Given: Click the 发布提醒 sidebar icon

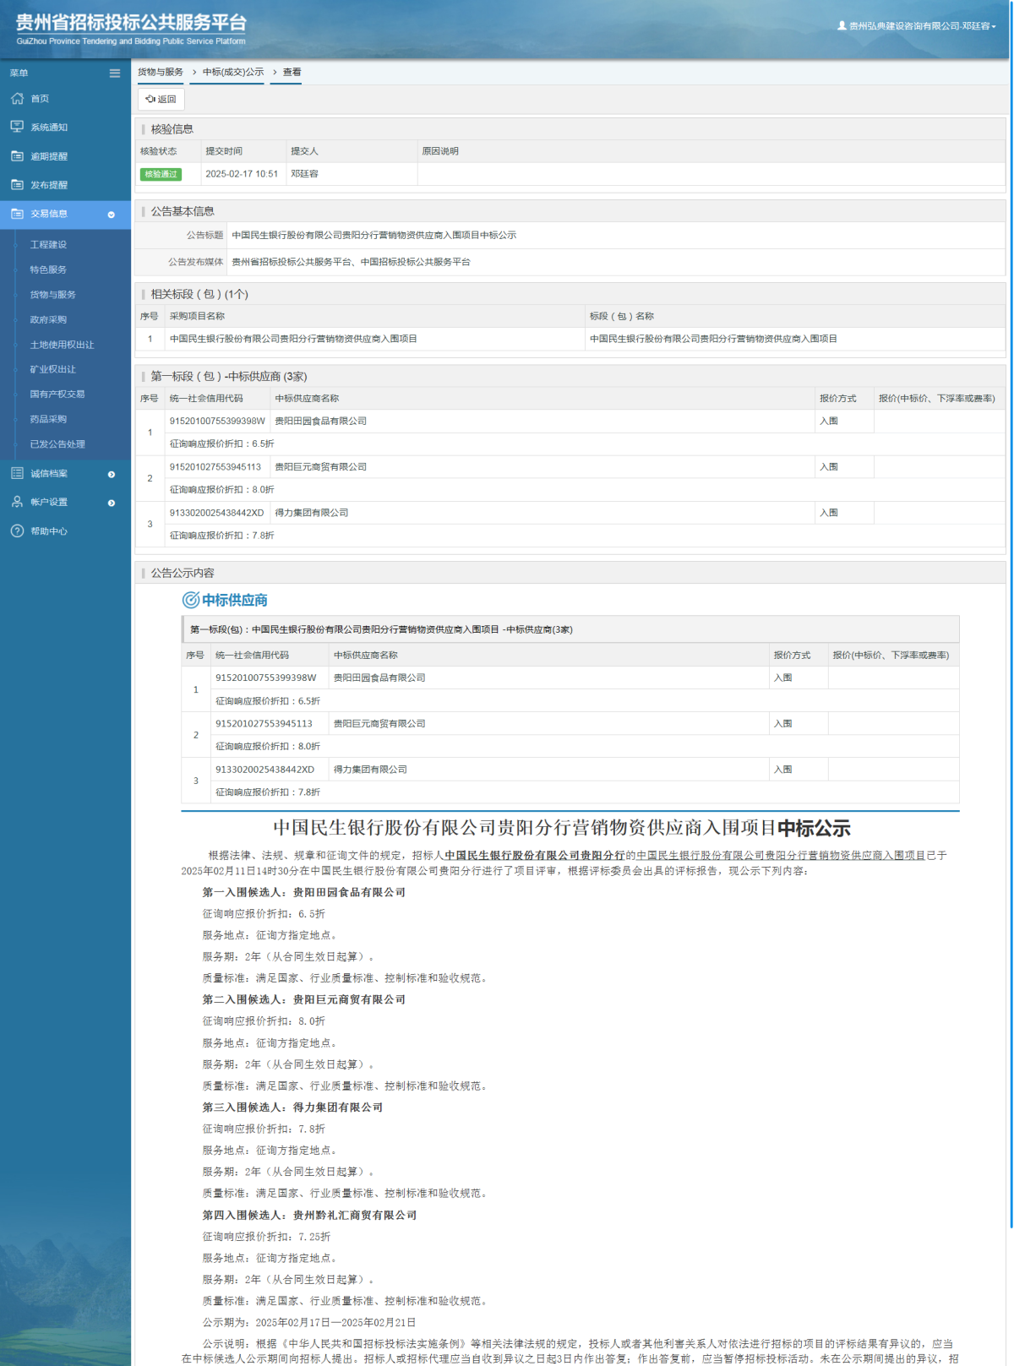Looking at the screenshot, I should 17,185.
